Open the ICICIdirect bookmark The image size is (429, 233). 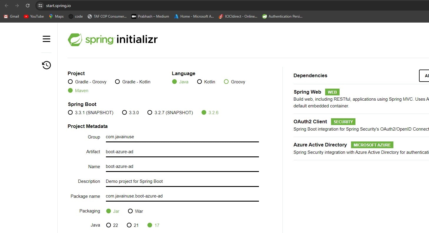tap(238, 16)
